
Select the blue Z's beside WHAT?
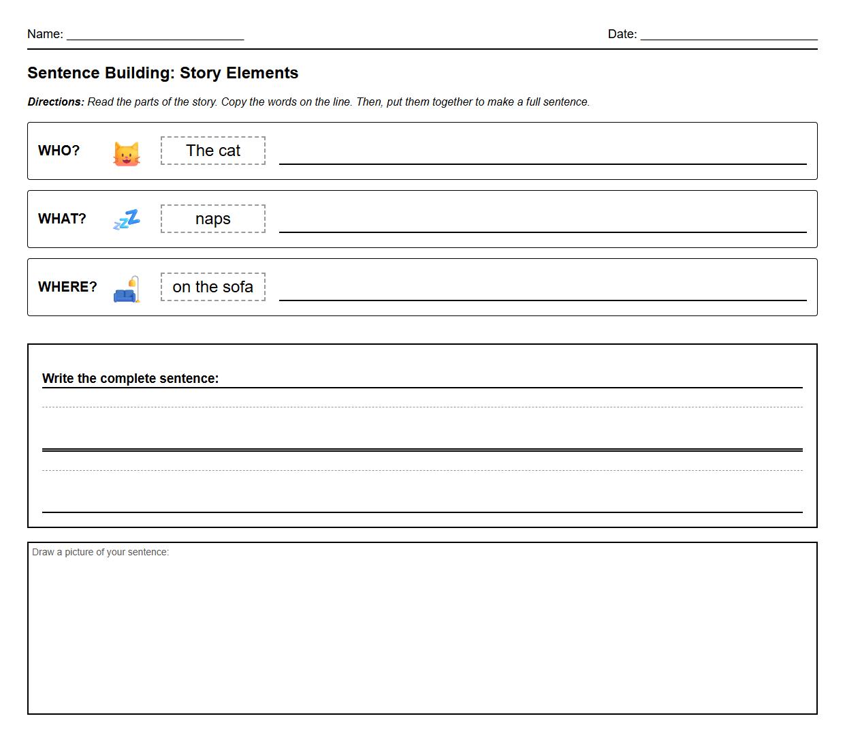tap(126, 219)
